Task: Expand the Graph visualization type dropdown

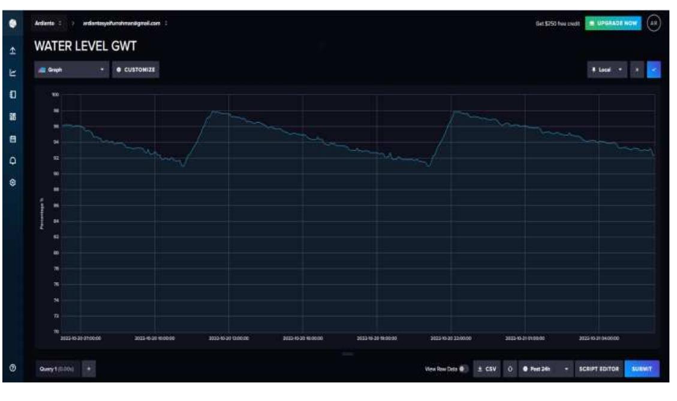Action: pyautogui.click(x=72, y=69)
